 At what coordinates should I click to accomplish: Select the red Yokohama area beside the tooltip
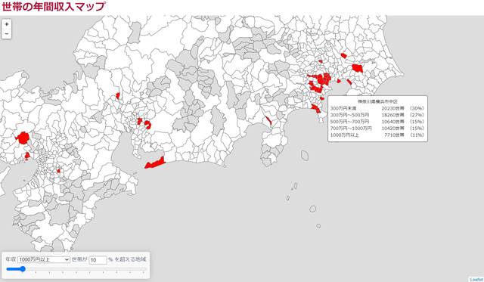(316, 109)
